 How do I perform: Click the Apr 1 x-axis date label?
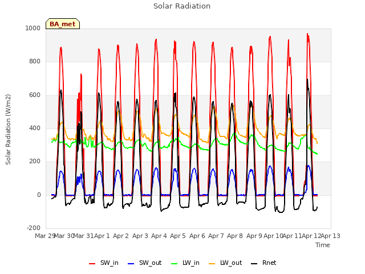click(102, 236)
